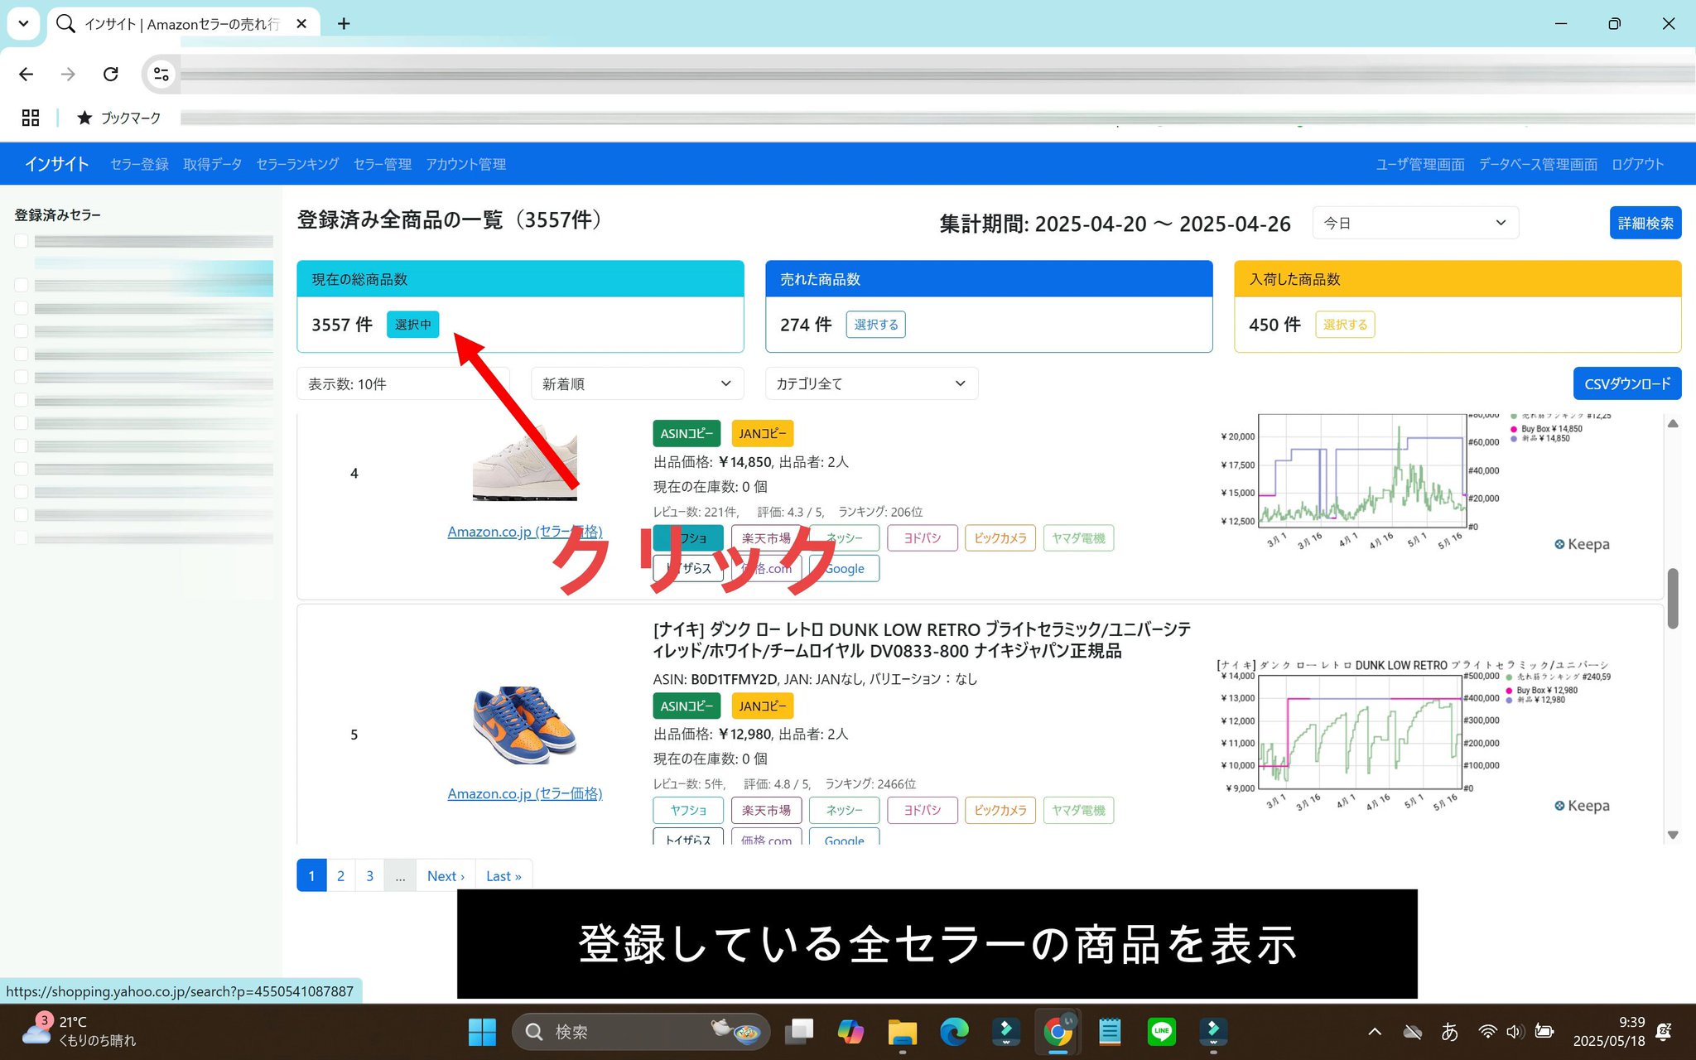The width and height of the screenshot is (1696, 1060).
Task: Click 選択する under 売れた商品数
Action: pos(875,325)
